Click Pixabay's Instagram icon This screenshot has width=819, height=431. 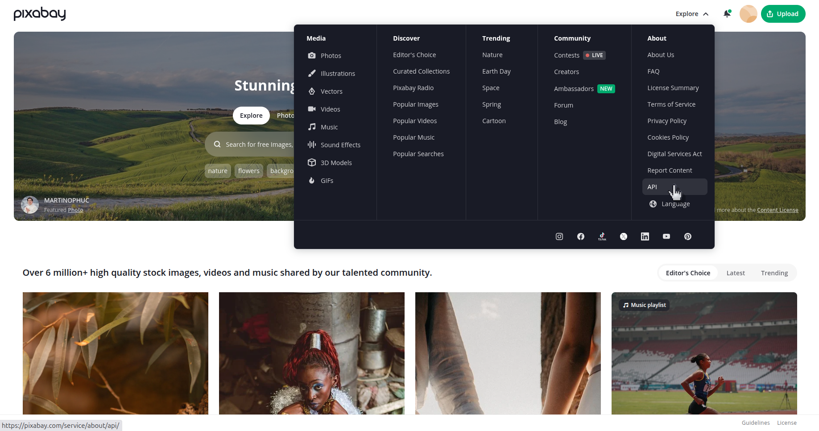559,236
